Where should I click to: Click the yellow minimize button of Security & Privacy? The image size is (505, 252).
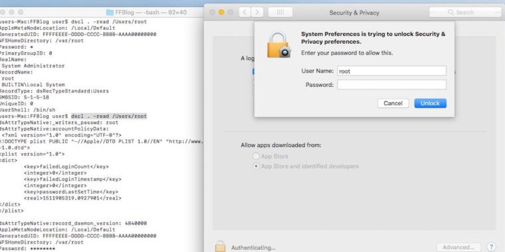(x=221, y=12)
